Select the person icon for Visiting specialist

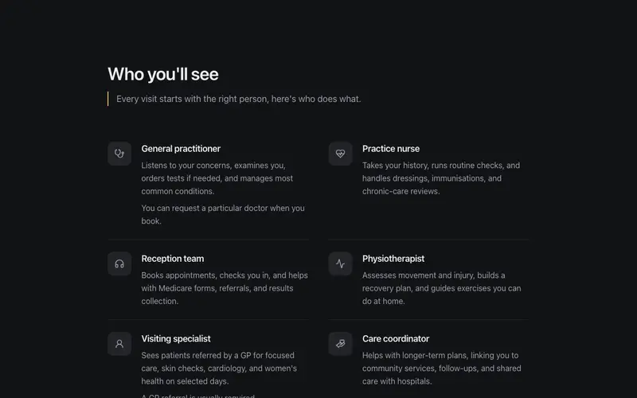click(119, 344)
